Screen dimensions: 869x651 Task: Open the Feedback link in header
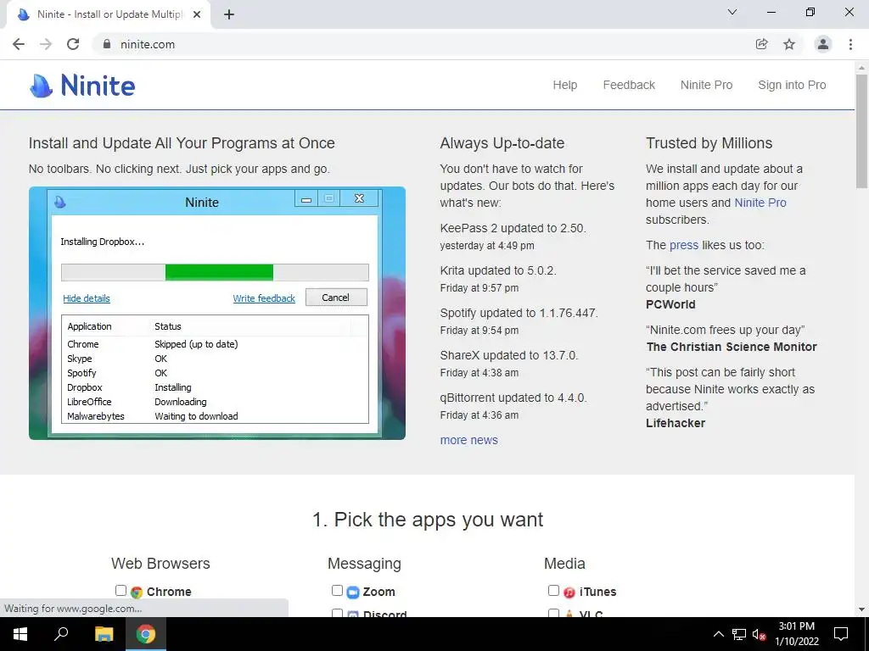pos(629,86)
